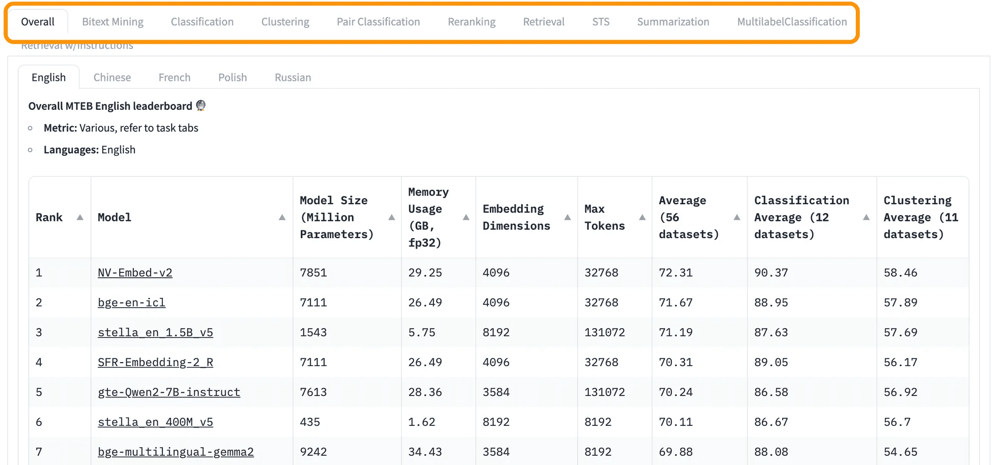Click the Clustering Average column header

tap(920, 218)
